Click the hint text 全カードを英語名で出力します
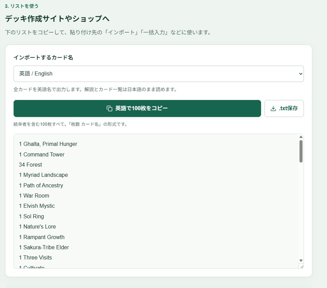The image size is (327, 288). point(95,89)
